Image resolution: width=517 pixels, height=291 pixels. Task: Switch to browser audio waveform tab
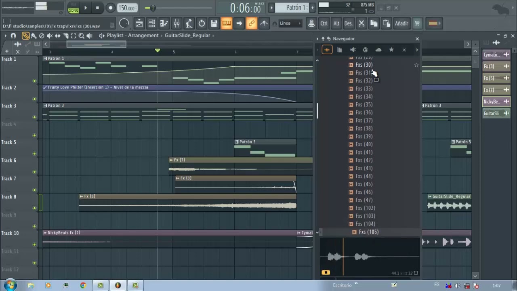pos(327,50)
